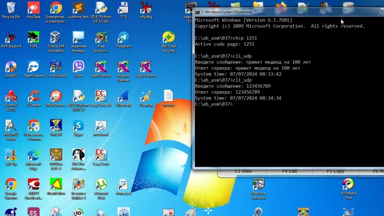
Task: Click the uTorrent Web shortcut
Action: pos(101,189)
